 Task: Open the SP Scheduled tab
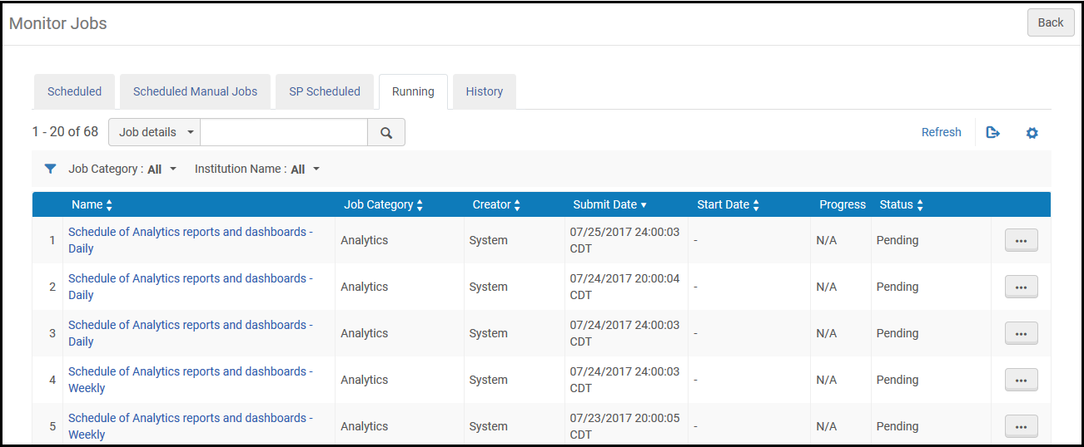325,91
